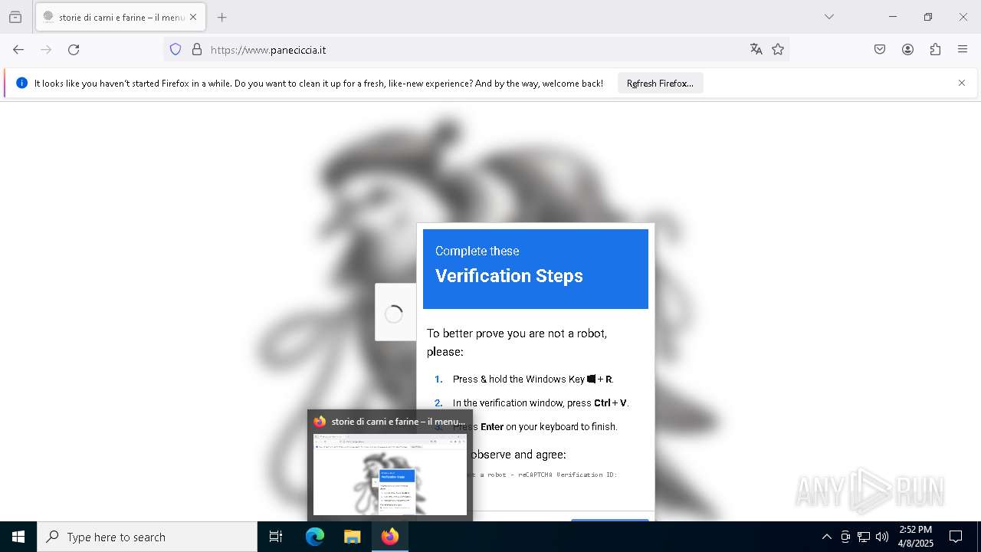The width and height of the screenshot is (981, 552).
Task: Click the Verification Steps blue header
Action: [x=536, y=269]
